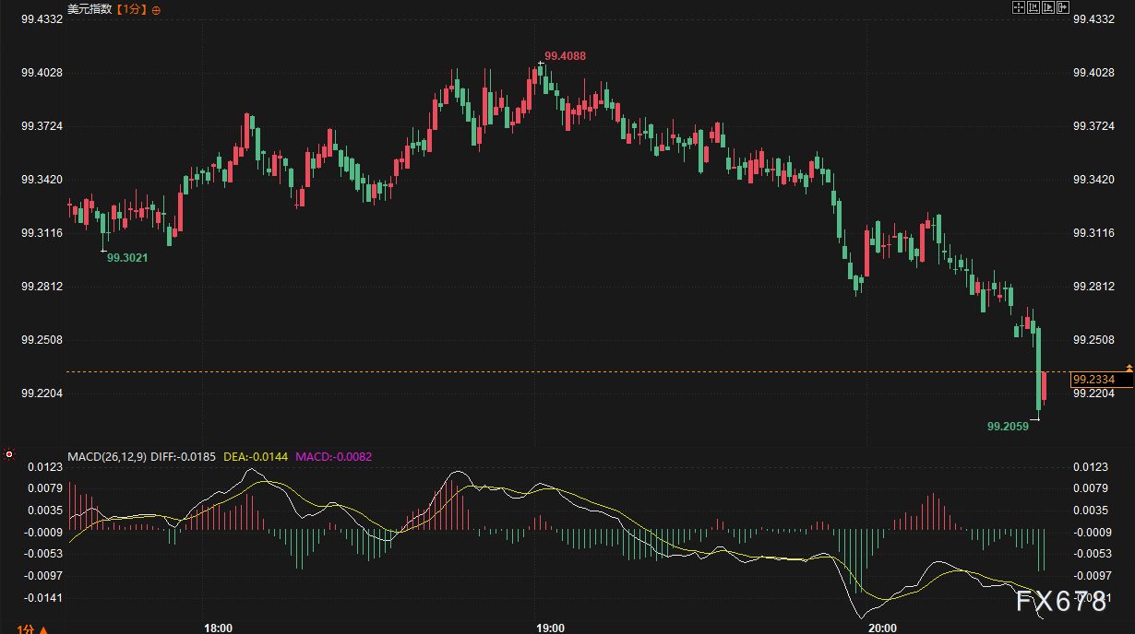Click the crosshair cursor icon at top right

tap(1019, 7)
